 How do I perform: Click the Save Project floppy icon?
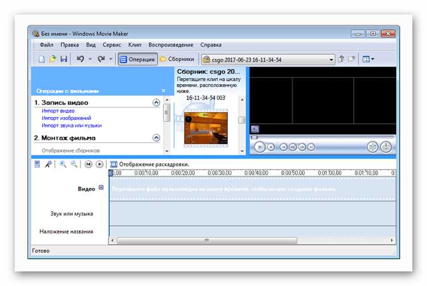click(x=64, y=59)
